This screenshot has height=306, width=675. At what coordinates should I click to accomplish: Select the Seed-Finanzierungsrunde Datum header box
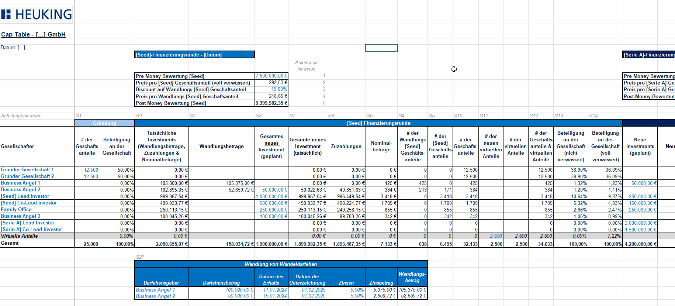click(x=194, y=55)
